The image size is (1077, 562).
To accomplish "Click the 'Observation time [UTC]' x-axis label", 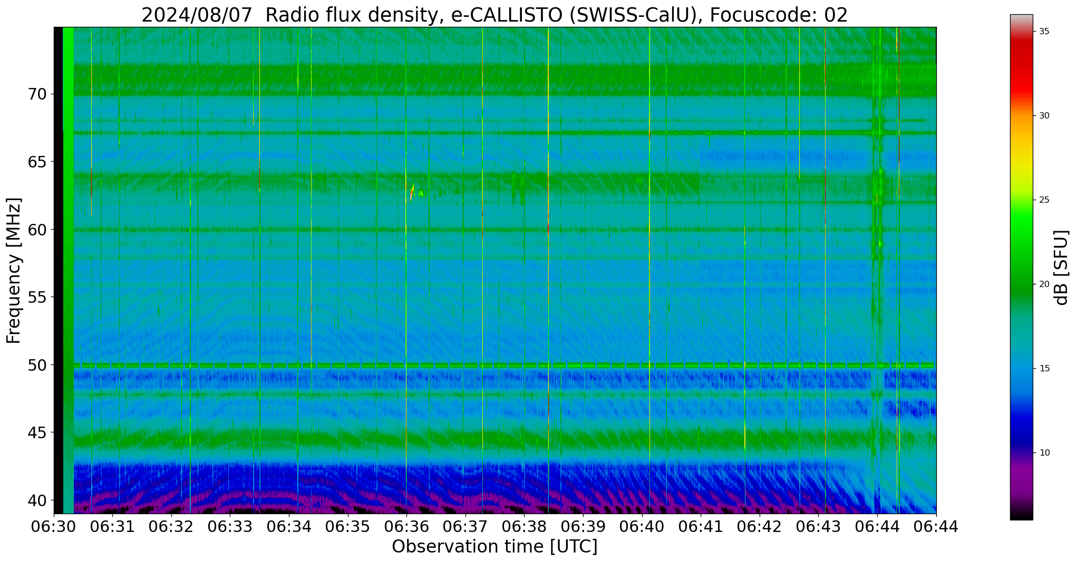I will [494, 547].
